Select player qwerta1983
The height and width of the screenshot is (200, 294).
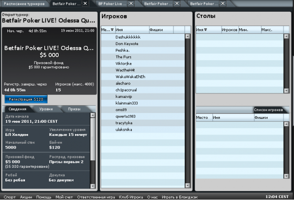(143, 116)
